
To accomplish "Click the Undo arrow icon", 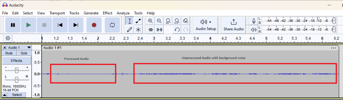I will point(177,30).
